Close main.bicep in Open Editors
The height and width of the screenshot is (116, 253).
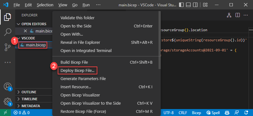tap(25, 31)
